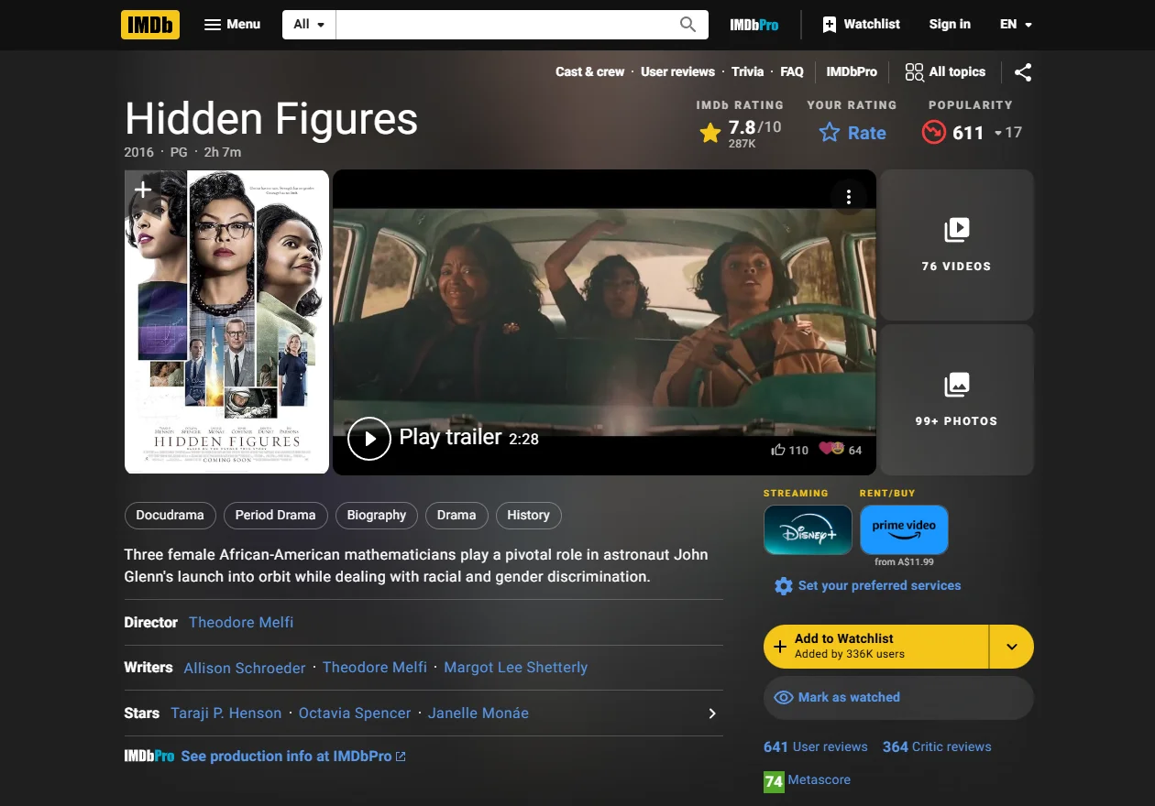
Task: Open the All search category dropdown
Action: (307, 25)
